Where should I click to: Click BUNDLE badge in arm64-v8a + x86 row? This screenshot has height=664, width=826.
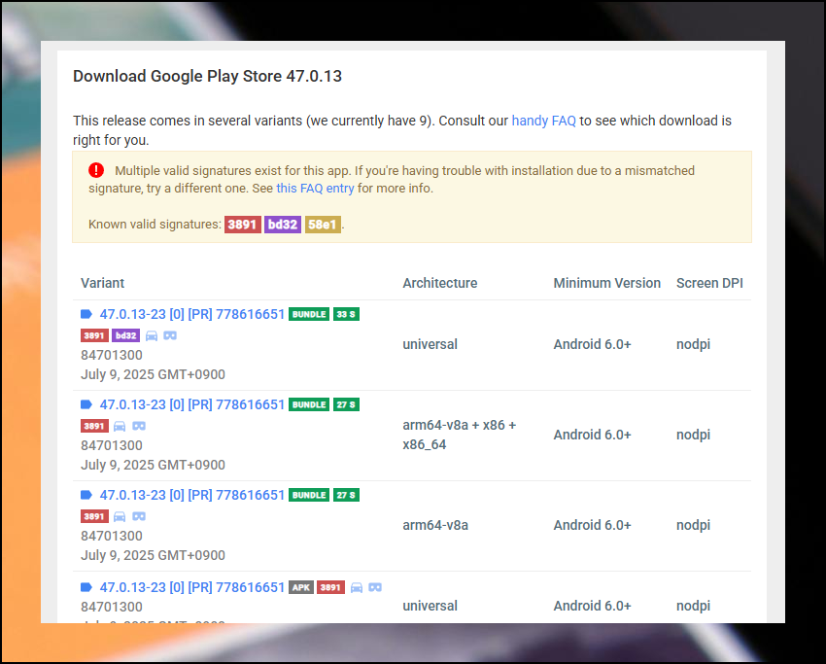point(309,404)
